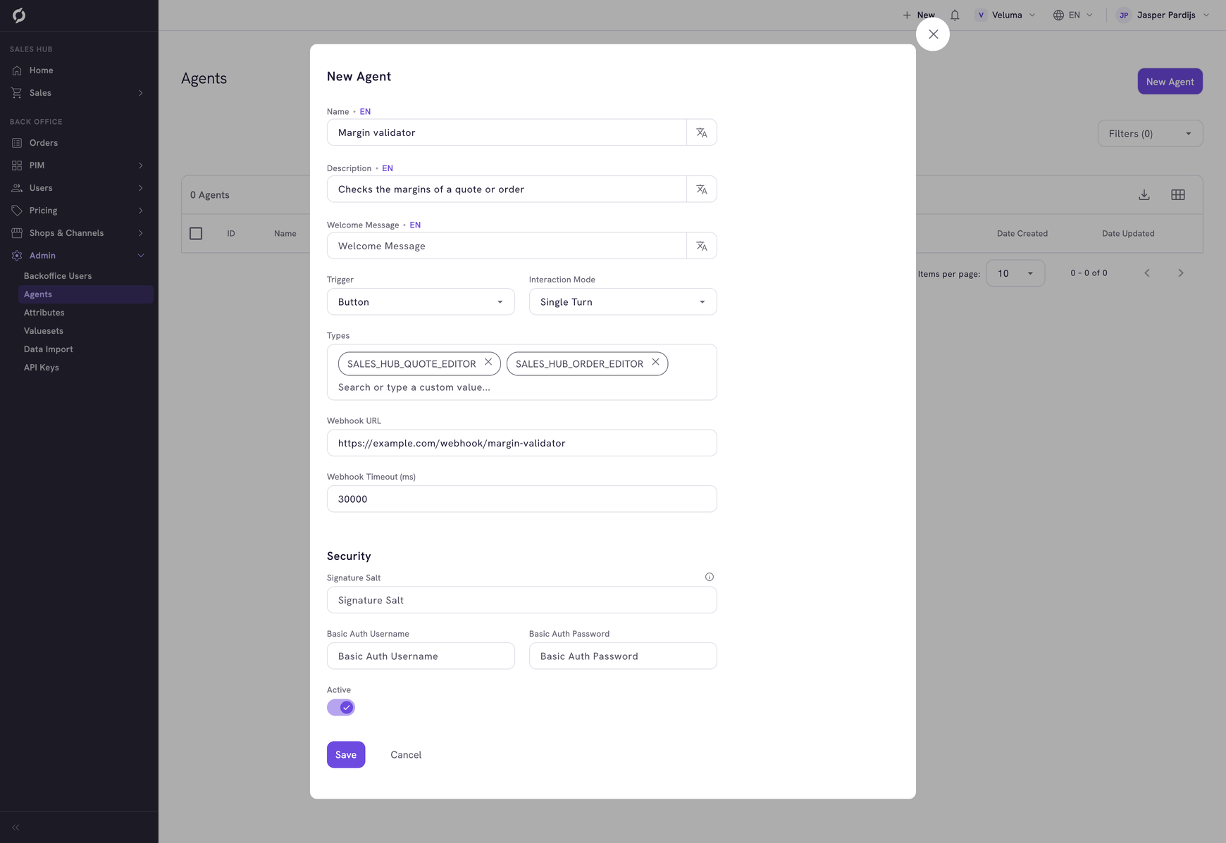This screenshot has height=843, width=1226.
Task: Focus the Webhook URL input field
Action: [522, 443]
